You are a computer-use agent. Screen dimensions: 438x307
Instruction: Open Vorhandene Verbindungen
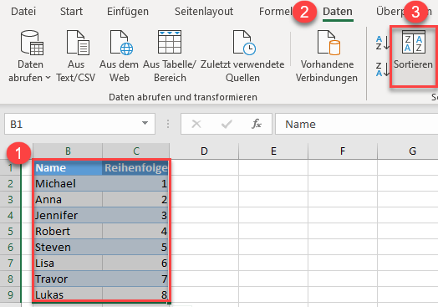tap(327, 56)
